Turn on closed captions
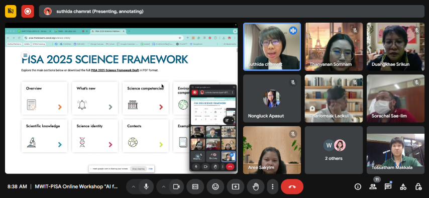Image resolution: width=429 pixels, height=198 pixels. tap(195, 186)
